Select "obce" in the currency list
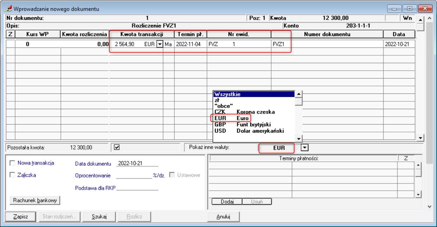Viewport: 437px width, 227px height. pyautogui.click(x=254, y=106)
